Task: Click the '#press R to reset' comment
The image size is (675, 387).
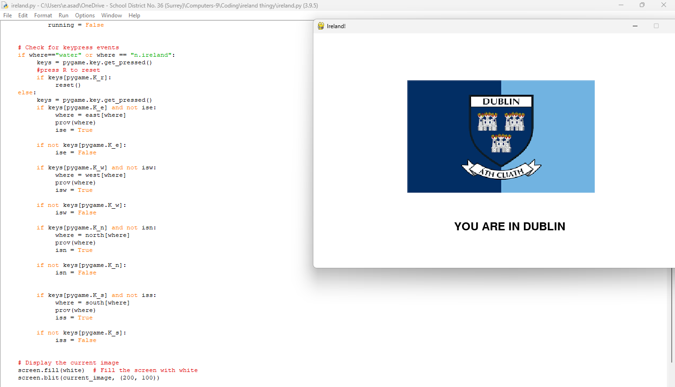Action: [68, 70]
